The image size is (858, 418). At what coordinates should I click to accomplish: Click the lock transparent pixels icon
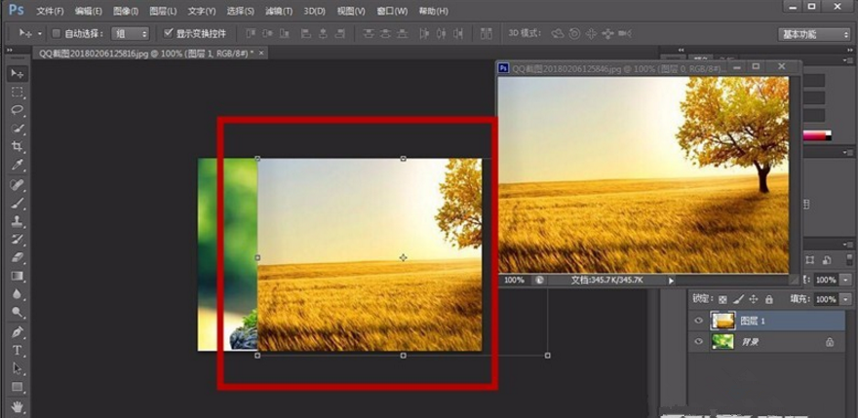722,299
